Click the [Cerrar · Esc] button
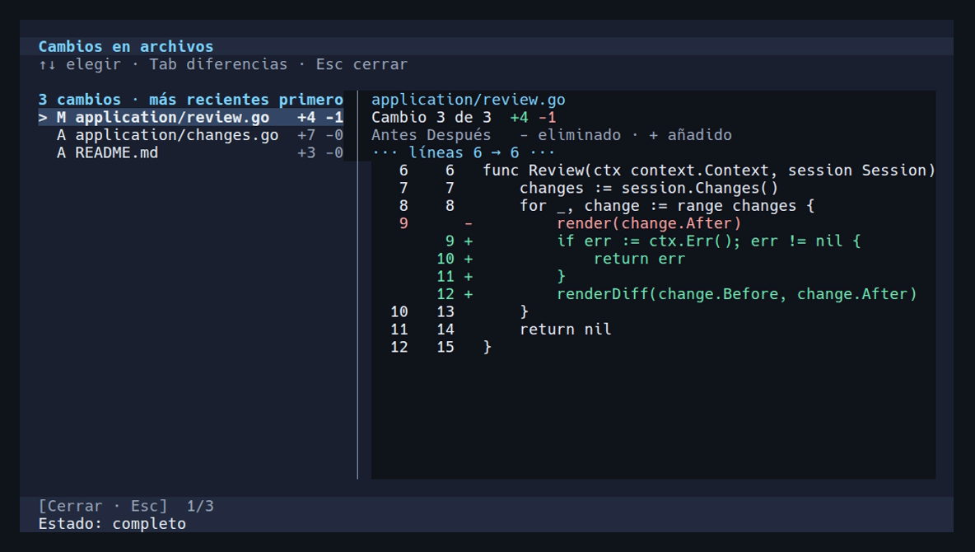The image size is (975, 552). tap(103, 506)
